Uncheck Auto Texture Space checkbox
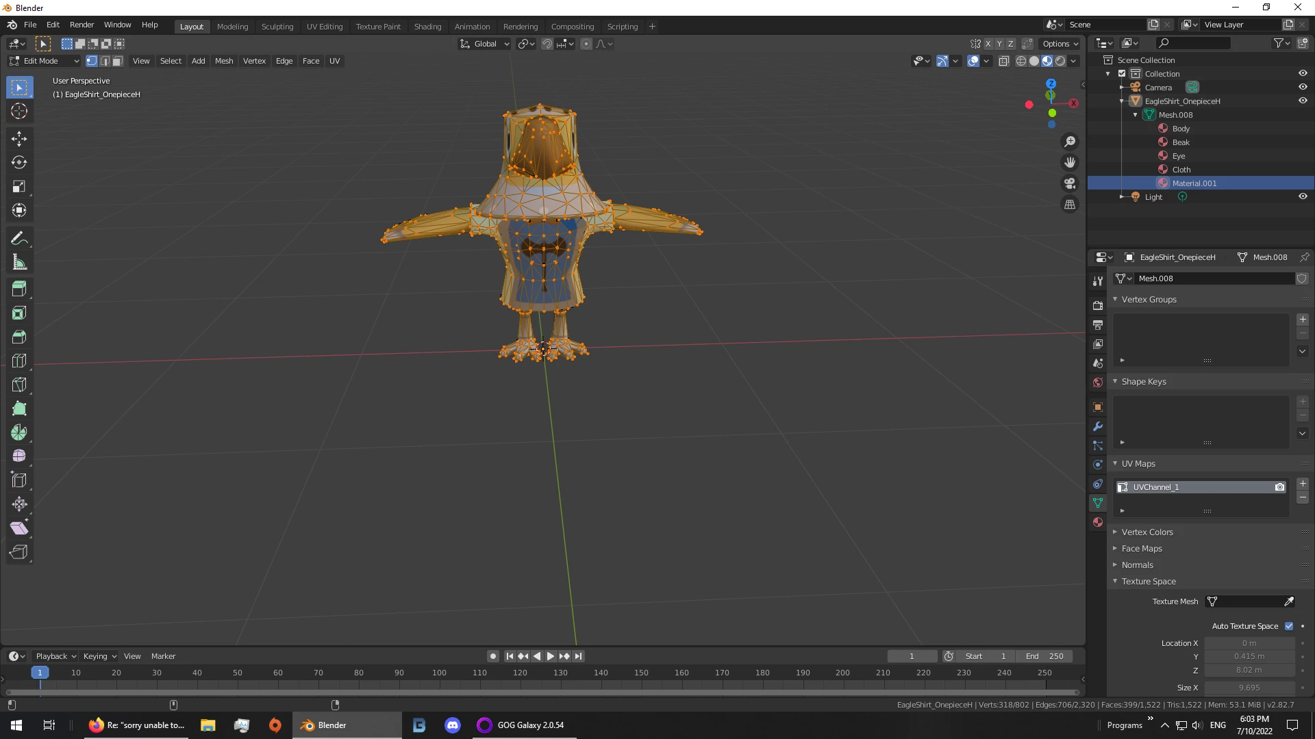 pos(1289,626)
